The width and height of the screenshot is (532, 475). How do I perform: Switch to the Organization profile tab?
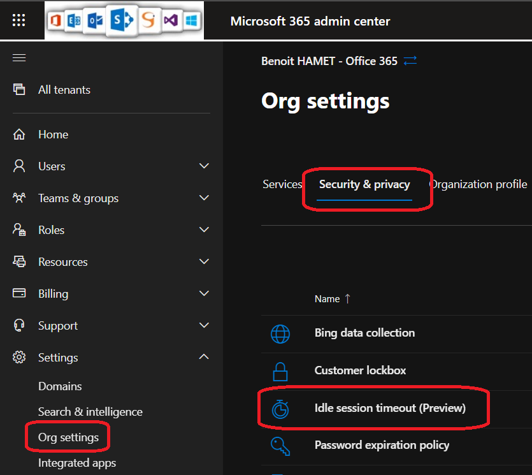click(x=478, y=184)
